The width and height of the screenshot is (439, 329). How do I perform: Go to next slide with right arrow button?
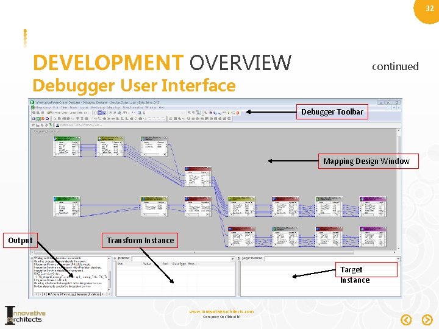coord(427,319)
